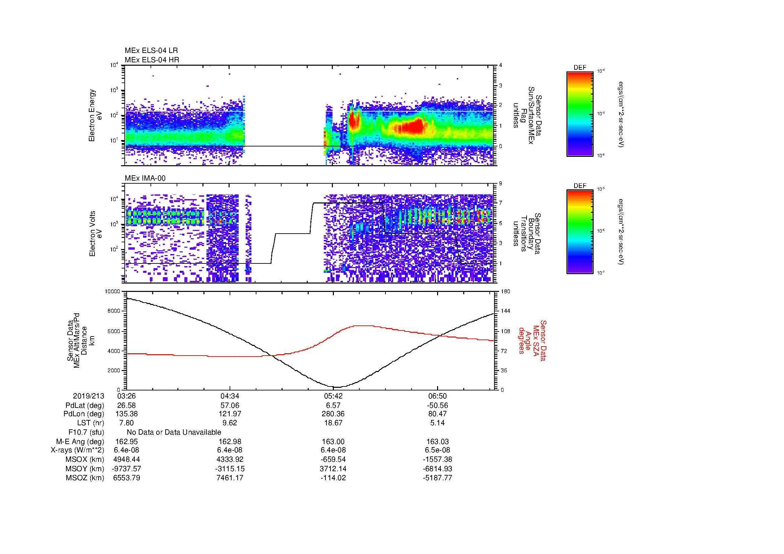Viewport: 784px width, 554px height.
Task: Click 'No Data or Data Unavailable' text
Action: click(x=174, y=432)
